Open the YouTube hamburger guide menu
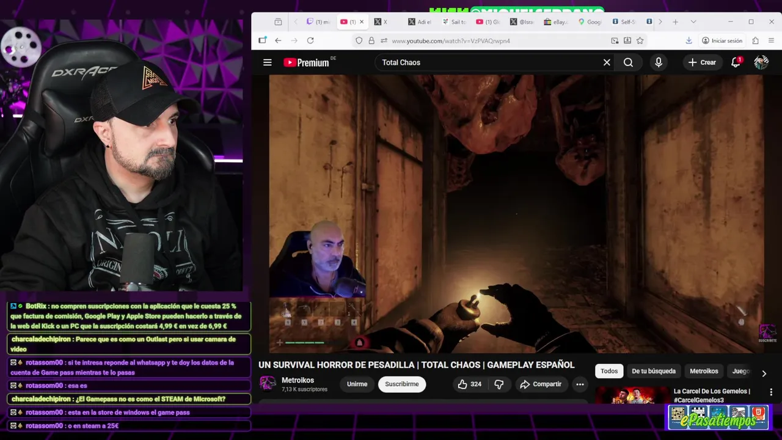Image resolution: width=782 pixels, height=440 pixels. (267, 62)
